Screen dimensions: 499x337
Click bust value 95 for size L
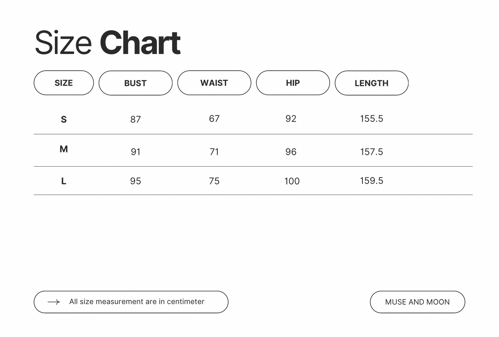pyautogui.click(x=135, y=181)
